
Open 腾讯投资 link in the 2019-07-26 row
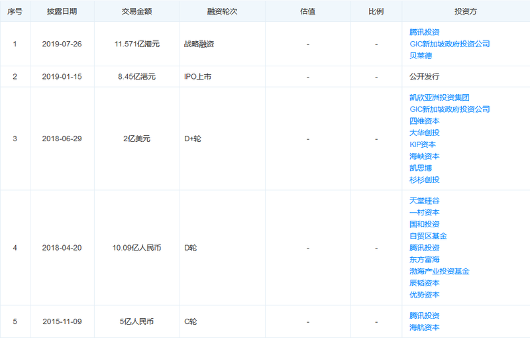pos(424,32)
